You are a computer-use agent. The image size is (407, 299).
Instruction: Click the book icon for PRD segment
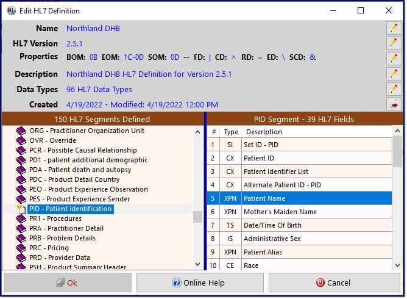[21, 258]
